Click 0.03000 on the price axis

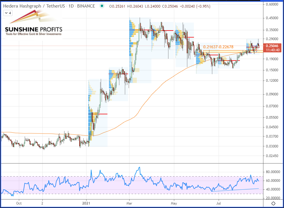pos(272,146)
